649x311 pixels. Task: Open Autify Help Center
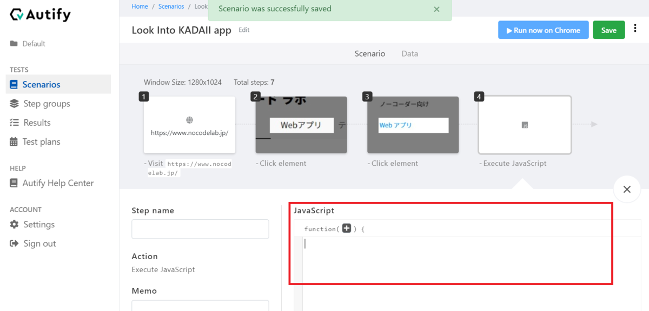click(52, 183)
